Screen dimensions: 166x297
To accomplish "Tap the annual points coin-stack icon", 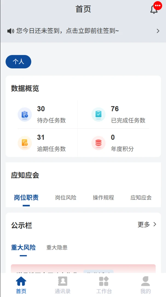I will point(98,143).
